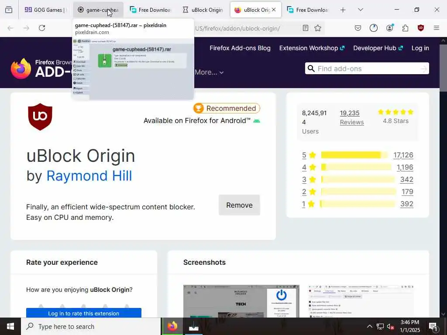Go back to previous page
Viewport: 447px width, 335px height.
click(10, 28)
